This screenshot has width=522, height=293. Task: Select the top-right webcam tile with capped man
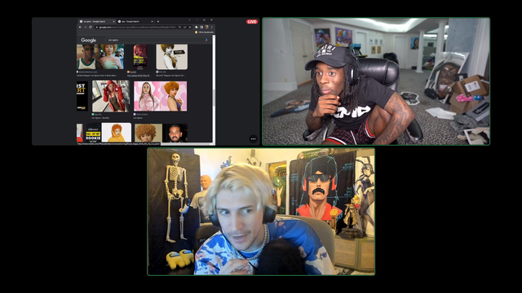(x=376, y=81)
